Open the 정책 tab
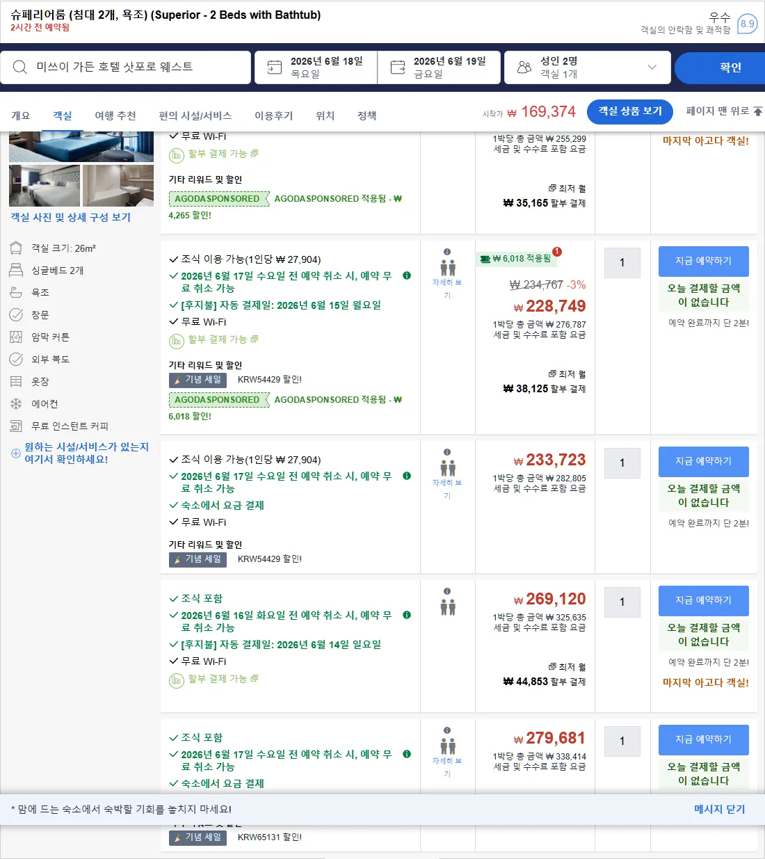 (x=367, y=115)
